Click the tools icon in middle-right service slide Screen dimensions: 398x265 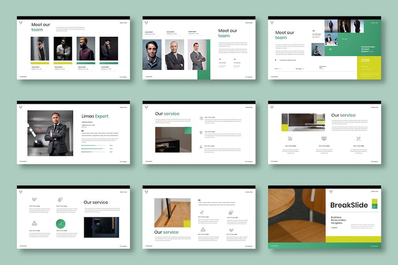click(358, 139)
